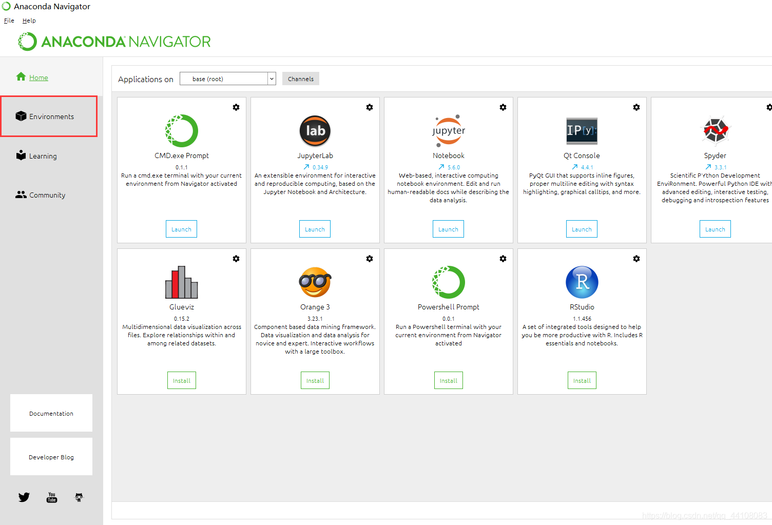772x525 pixels.
Task: Launch CMD.exe Prompt
Action: click(x=181, y=229)
